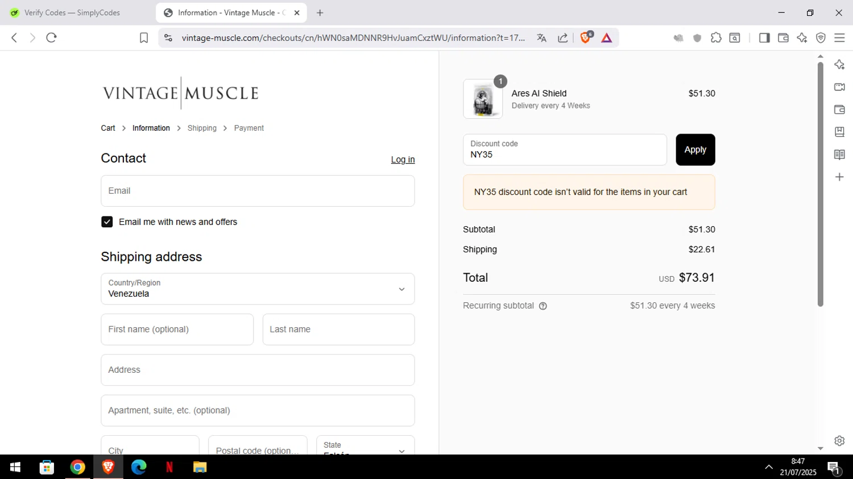Click the Log in link
The height and width of the screenshot is (479, 853).
[403, 160]
